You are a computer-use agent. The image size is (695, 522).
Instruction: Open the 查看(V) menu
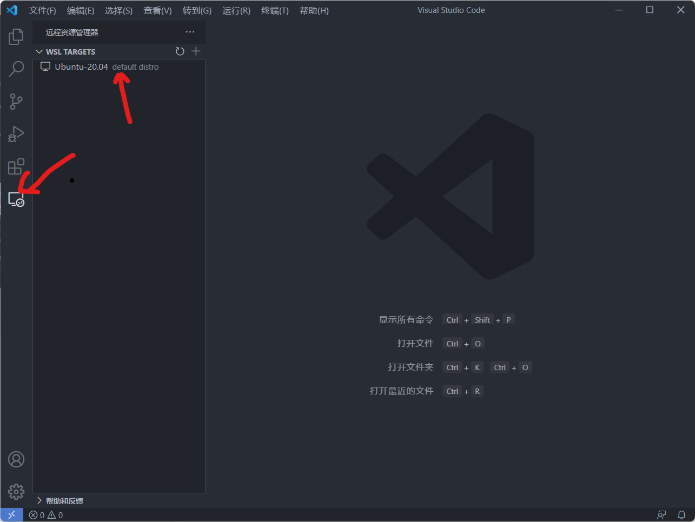click(157, 10)
